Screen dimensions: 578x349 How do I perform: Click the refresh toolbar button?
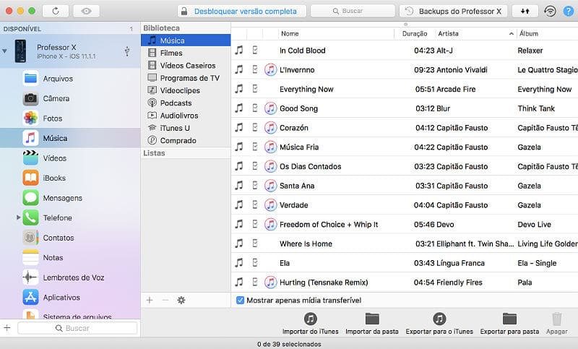tap(56, 11)
